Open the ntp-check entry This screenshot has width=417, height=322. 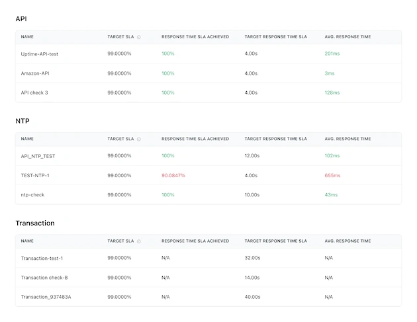tap(33, 195)
